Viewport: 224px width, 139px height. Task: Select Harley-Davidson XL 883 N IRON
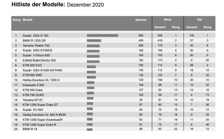click(44, 115)
